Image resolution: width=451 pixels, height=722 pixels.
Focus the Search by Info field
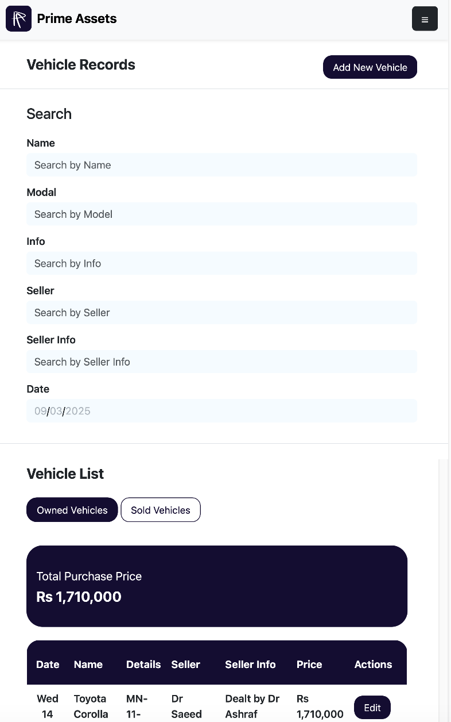(x=221, y=263)
